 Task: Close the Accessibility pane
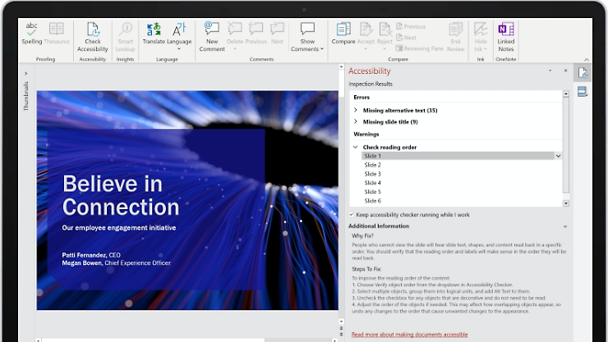coord(565,71)
